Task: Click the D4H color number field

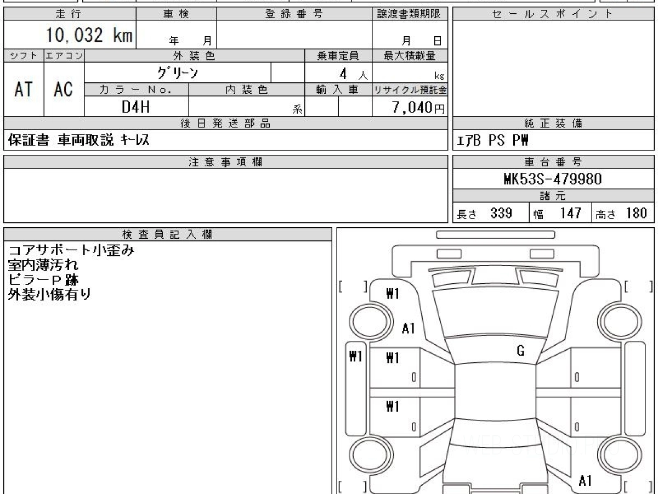Action: click(x=136, y=106)
